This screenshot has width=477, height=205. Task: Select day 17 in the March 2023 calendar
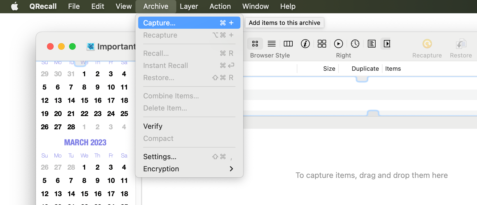click(x=111, y=194)
